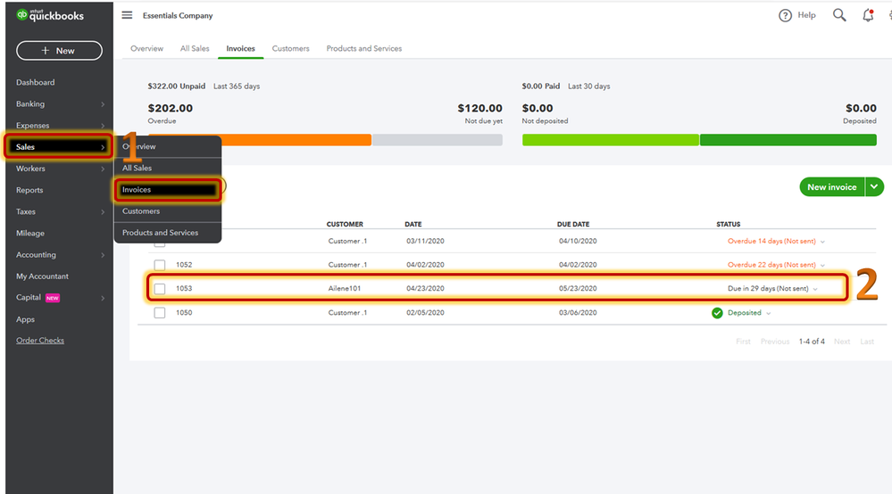892x494 pixels.
Task: Expand the Accounting sidebar chevron
Action: tap(103, 255)
